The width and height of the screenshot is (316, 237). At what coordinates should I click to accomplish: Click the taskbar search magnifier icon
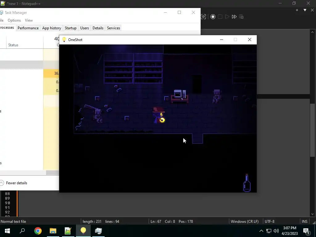(22, 231)
